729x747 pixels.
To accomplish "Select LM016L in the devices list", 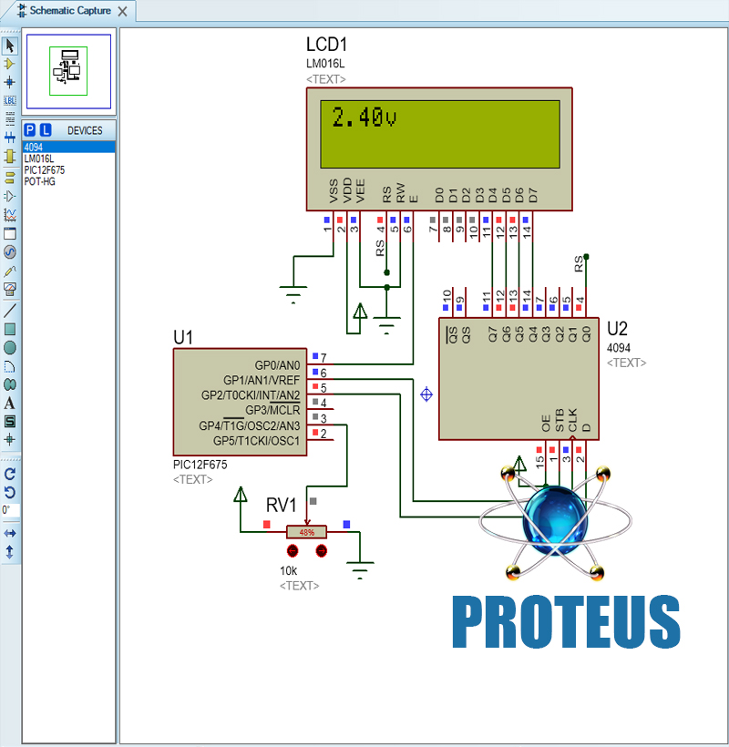I will click(x=39, y=159).
